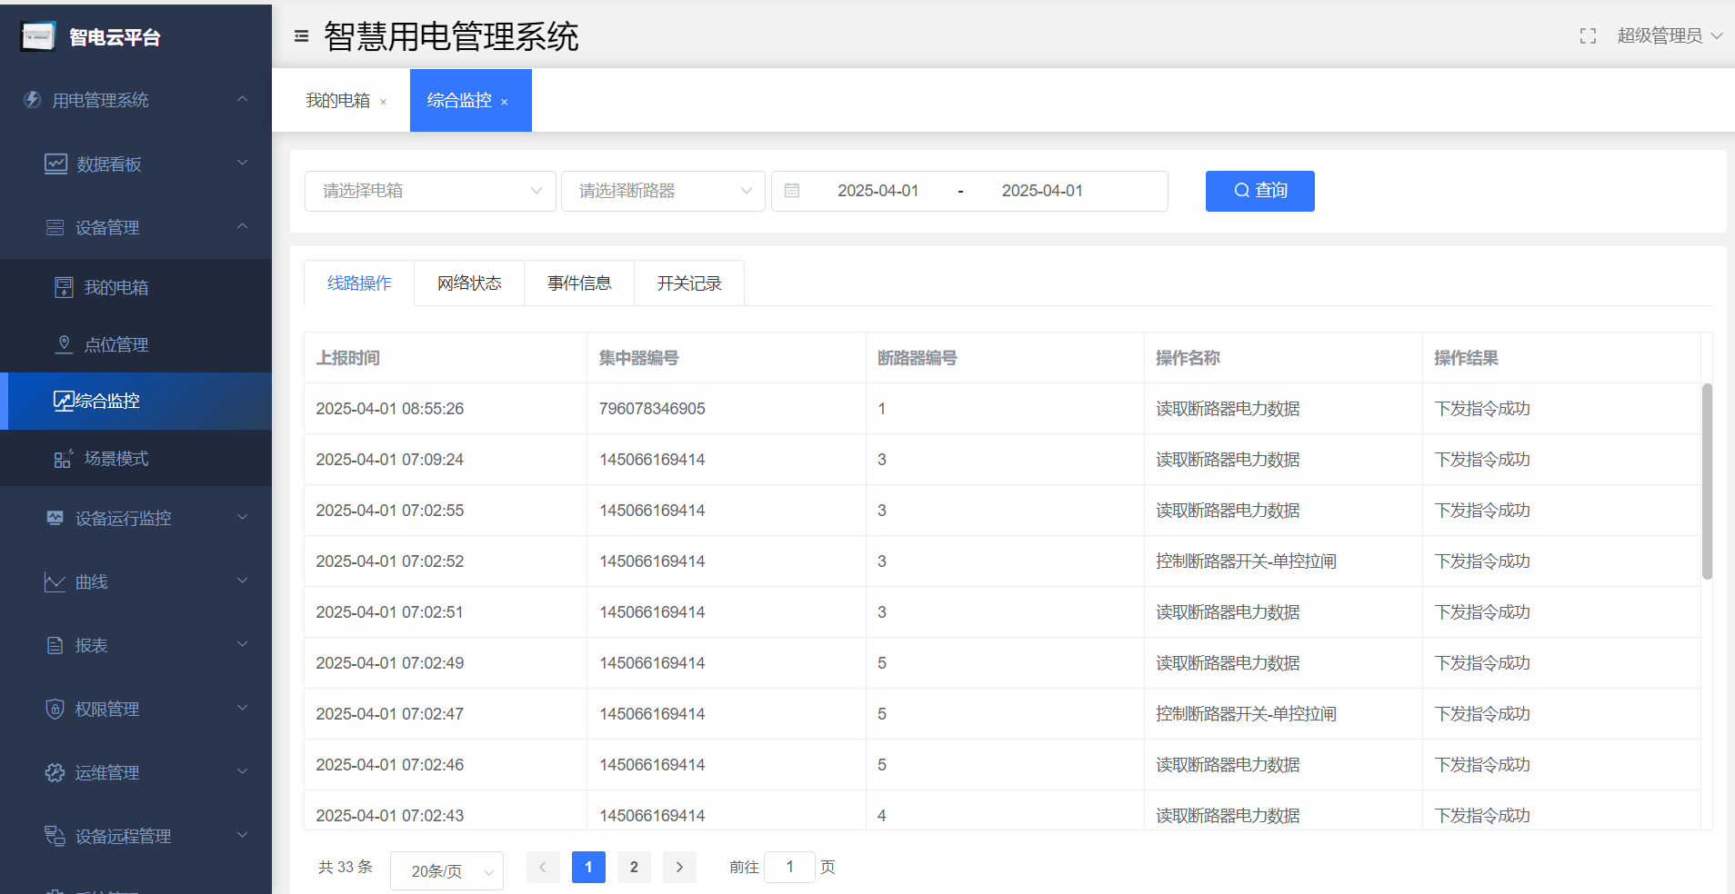Open 我的电箱 in sidebar
Viewport: 1735px width, 894px height.
(x=115, y=288)
